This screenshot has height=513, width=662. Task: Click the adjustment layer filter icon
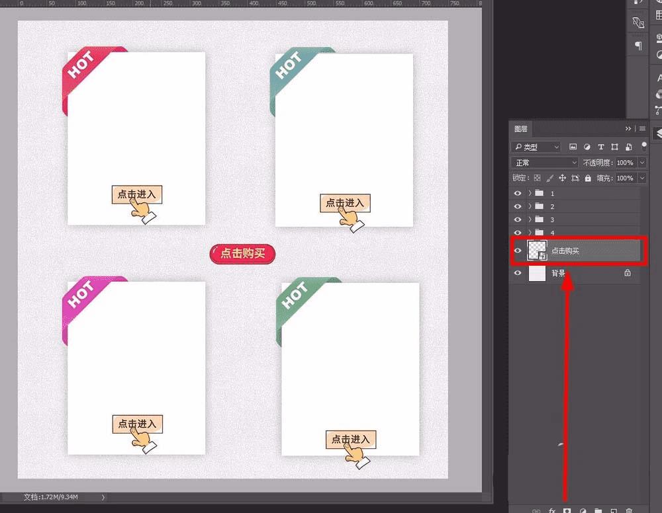pyautogui.click(x=587, y=147)
